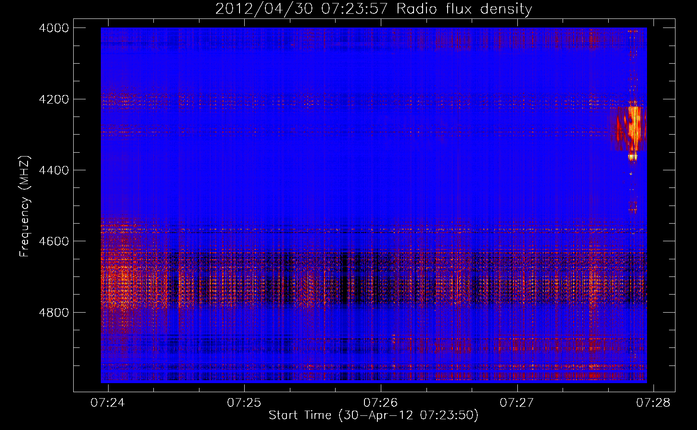Click the 'Frequency (MHZ)' axis title
697x430 pixels.
pyautogui.click(x=25, y=206)
